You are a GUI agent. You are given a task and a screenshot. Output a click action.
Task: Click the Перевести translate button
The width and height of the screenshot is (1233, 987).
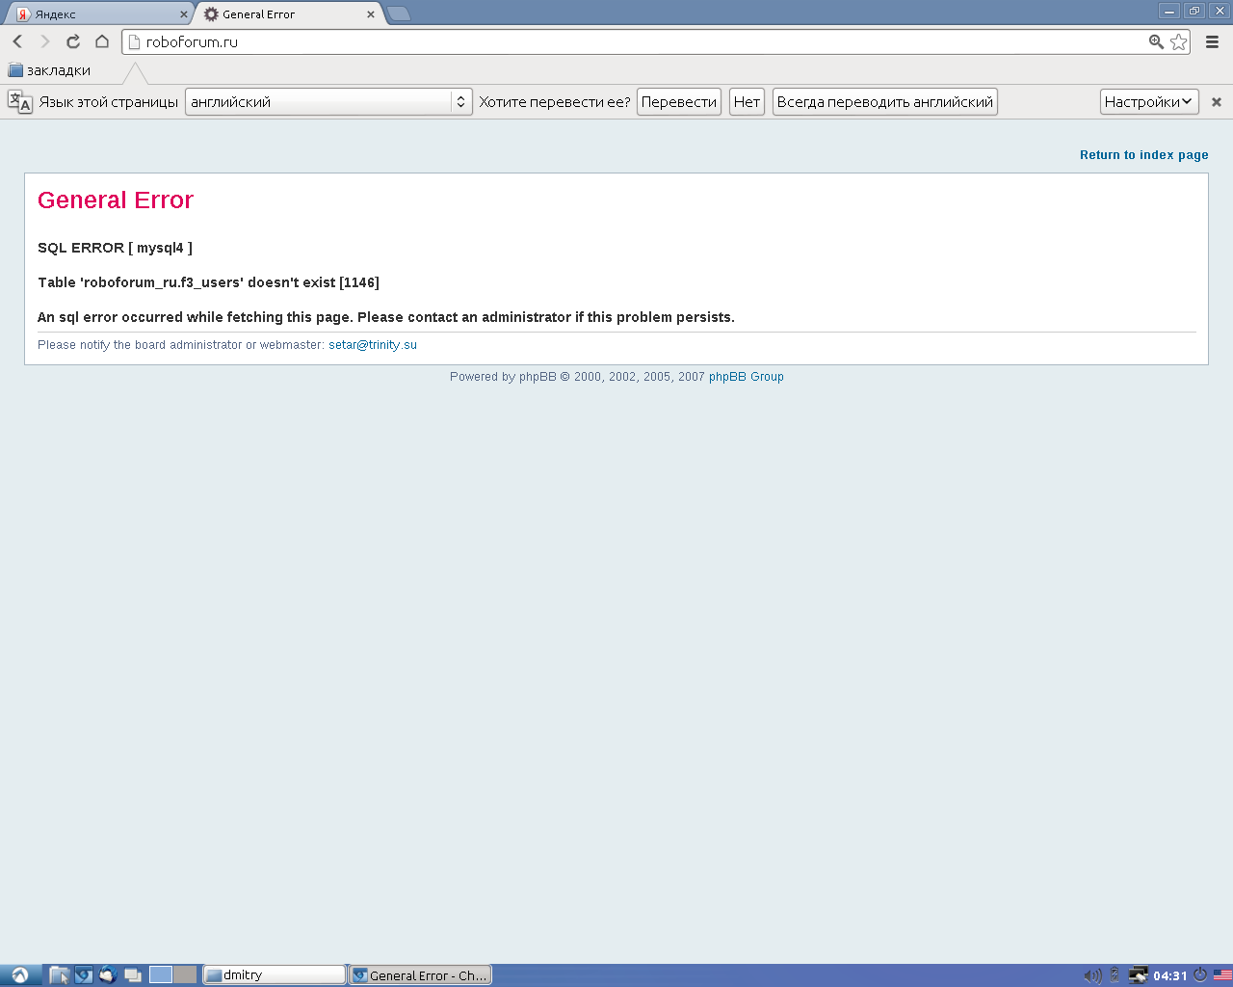pyautogui.click(x=679, y=102)
